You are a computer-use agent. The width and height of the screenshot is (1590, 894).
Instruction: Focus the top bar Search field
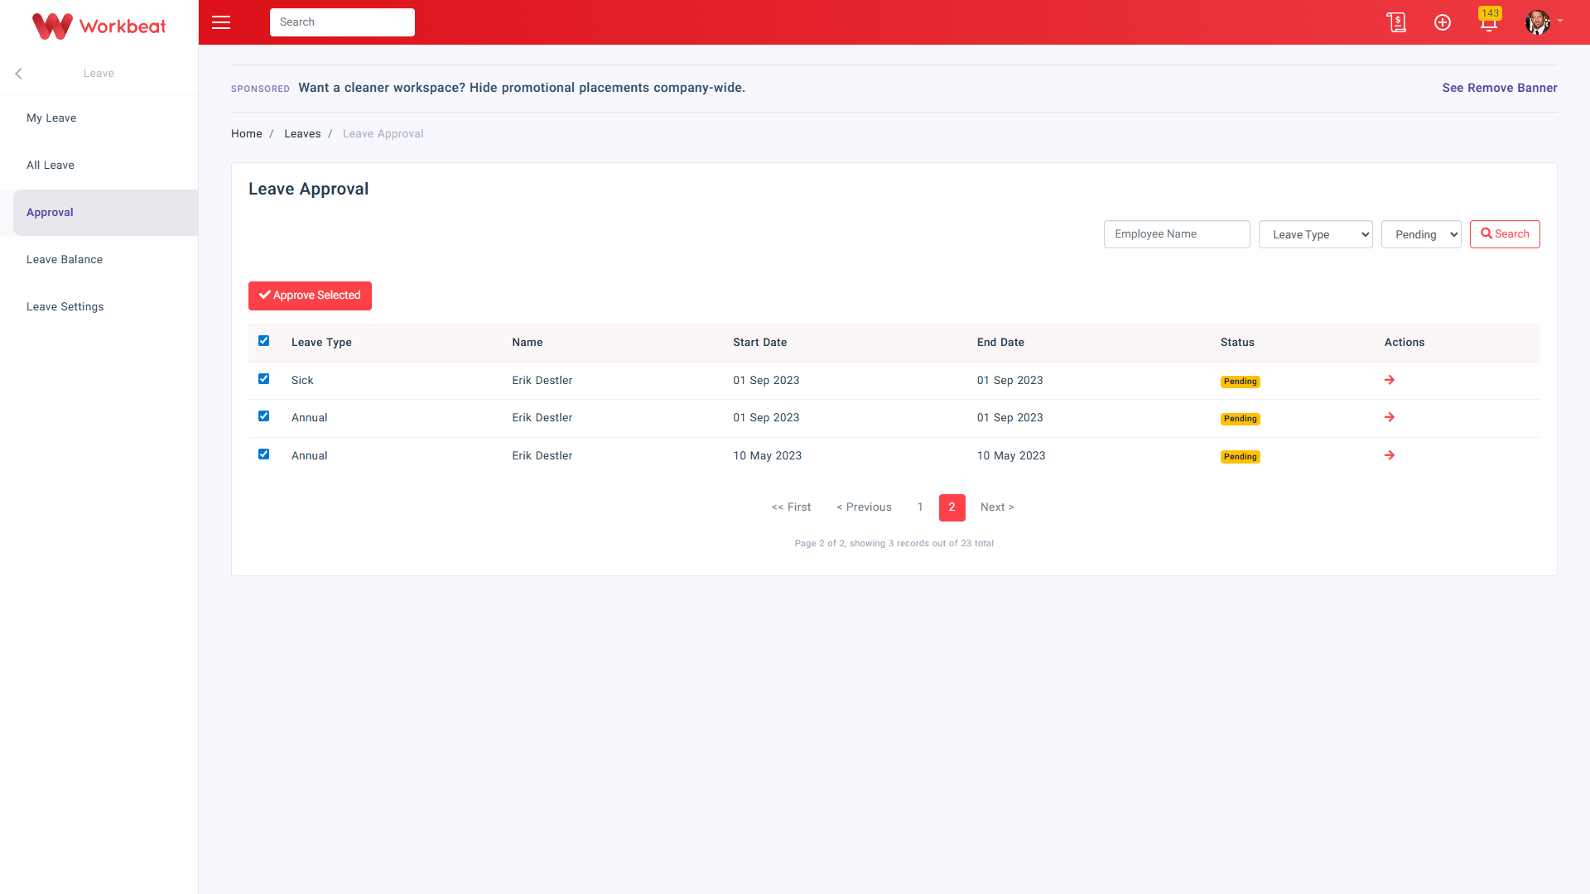[x=342, y=22]
